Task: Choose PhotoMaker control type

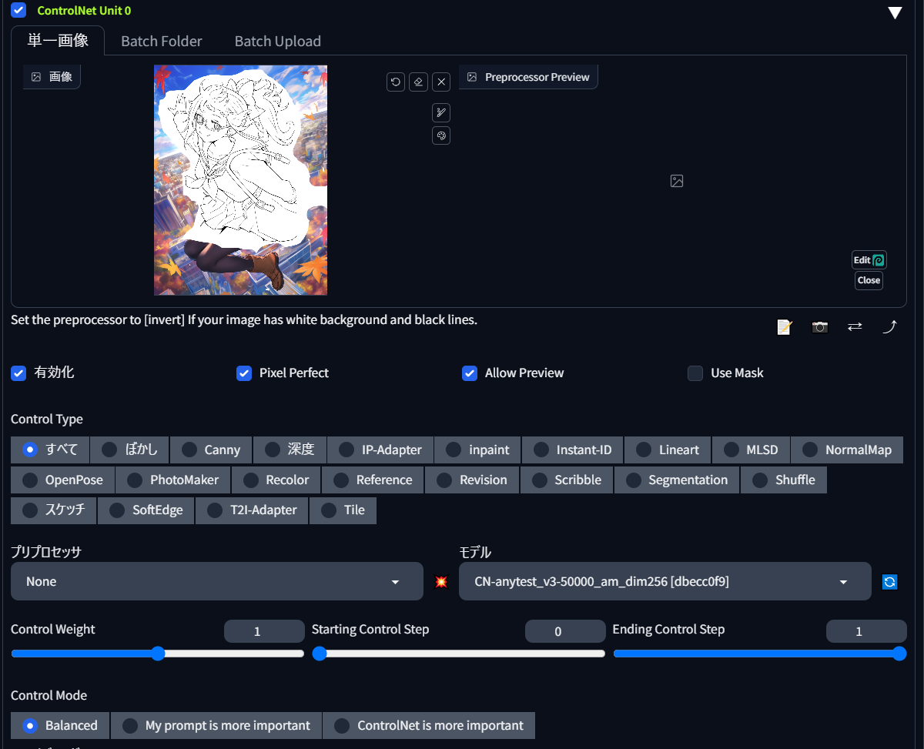Action: 172,480
